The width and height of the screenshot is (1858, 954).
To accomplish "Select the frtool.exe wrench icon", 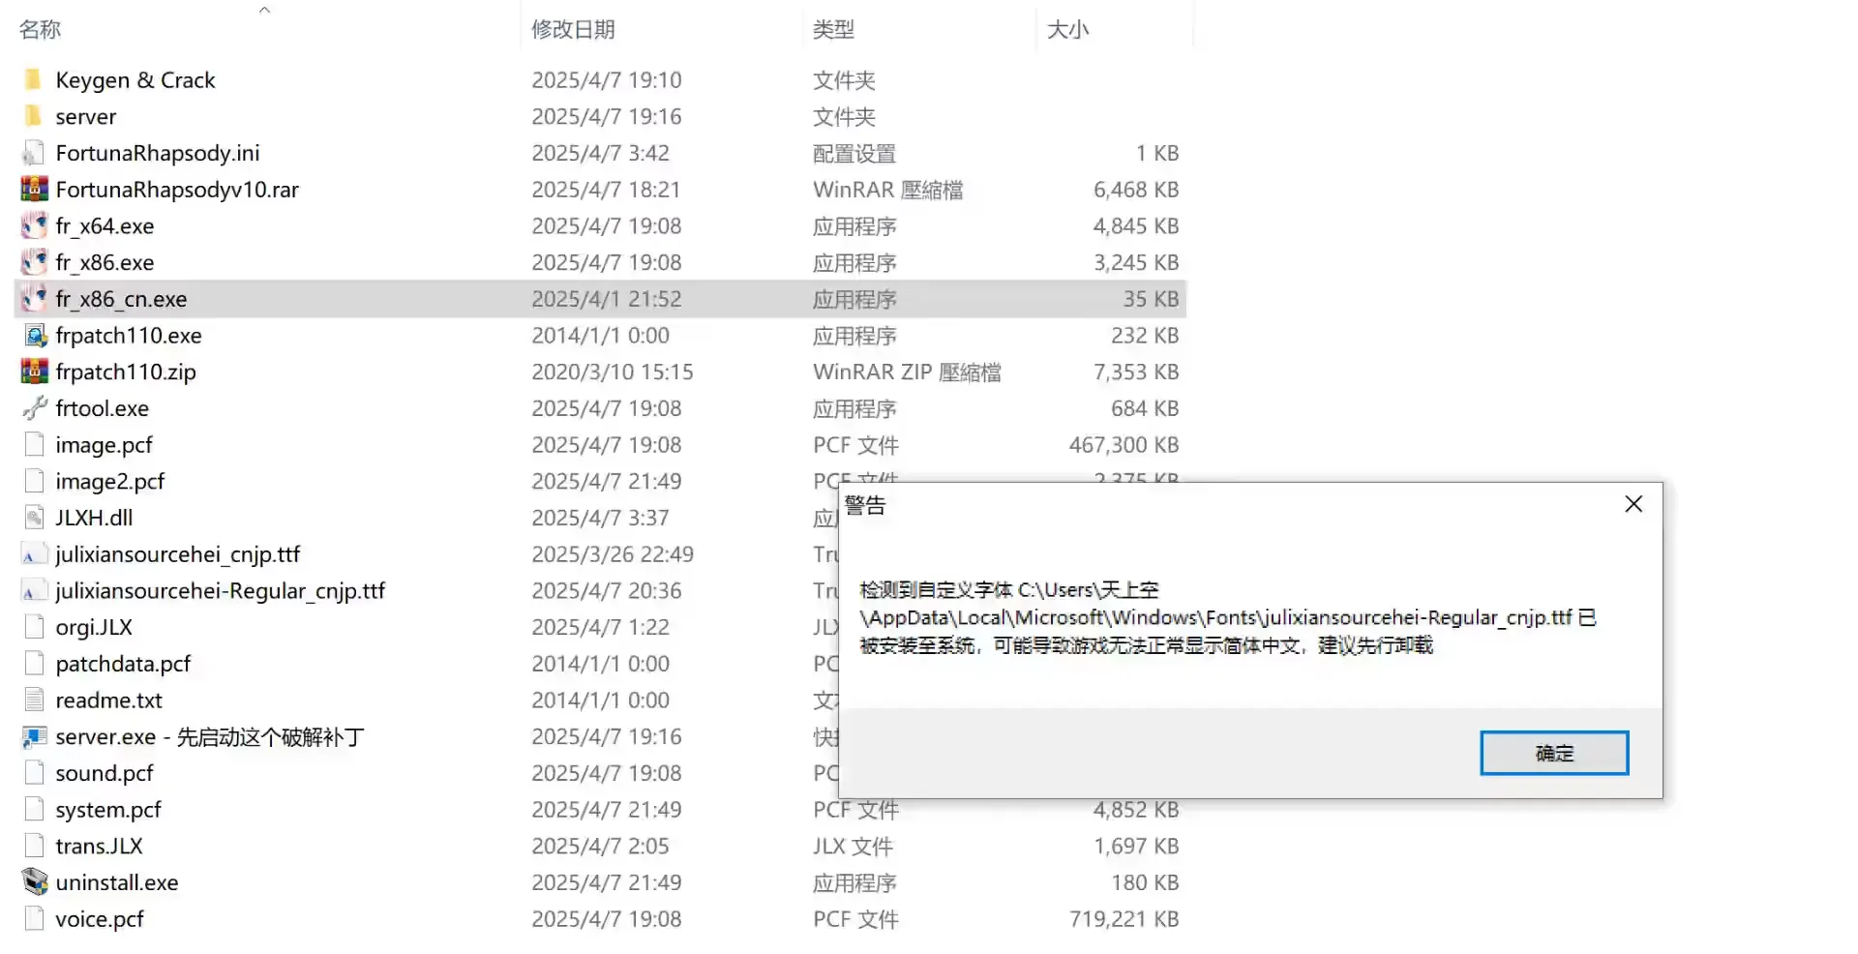I will [34, 408].
